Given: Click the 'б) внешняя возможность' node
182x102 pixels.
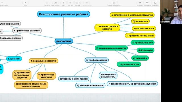Looking at the screenshot, I should [90, 86].
